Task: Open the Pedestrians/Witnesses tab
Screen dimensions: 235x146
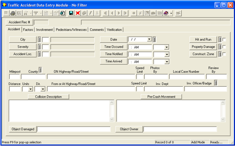Action: 71,30
